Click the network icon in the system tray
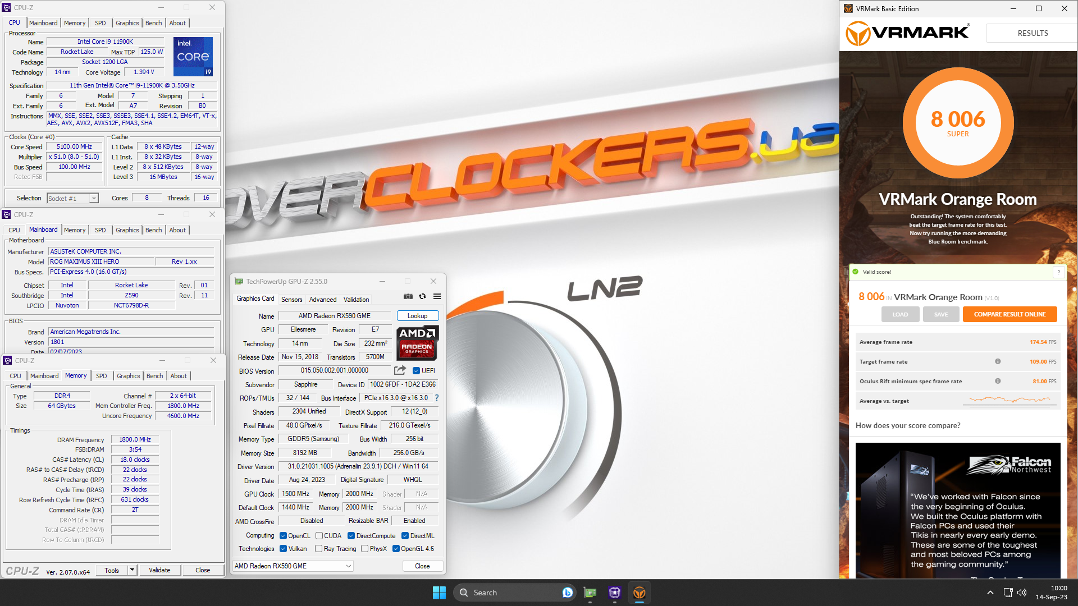1078x606 pixels. coord(1008,593)
